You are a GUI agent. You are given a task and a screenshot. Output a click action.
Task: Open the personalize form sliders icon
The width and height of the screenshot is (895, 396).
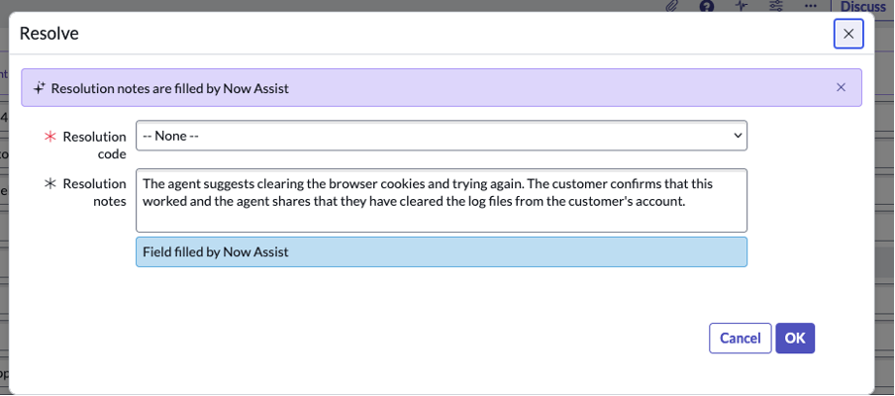tap(776, 6)
